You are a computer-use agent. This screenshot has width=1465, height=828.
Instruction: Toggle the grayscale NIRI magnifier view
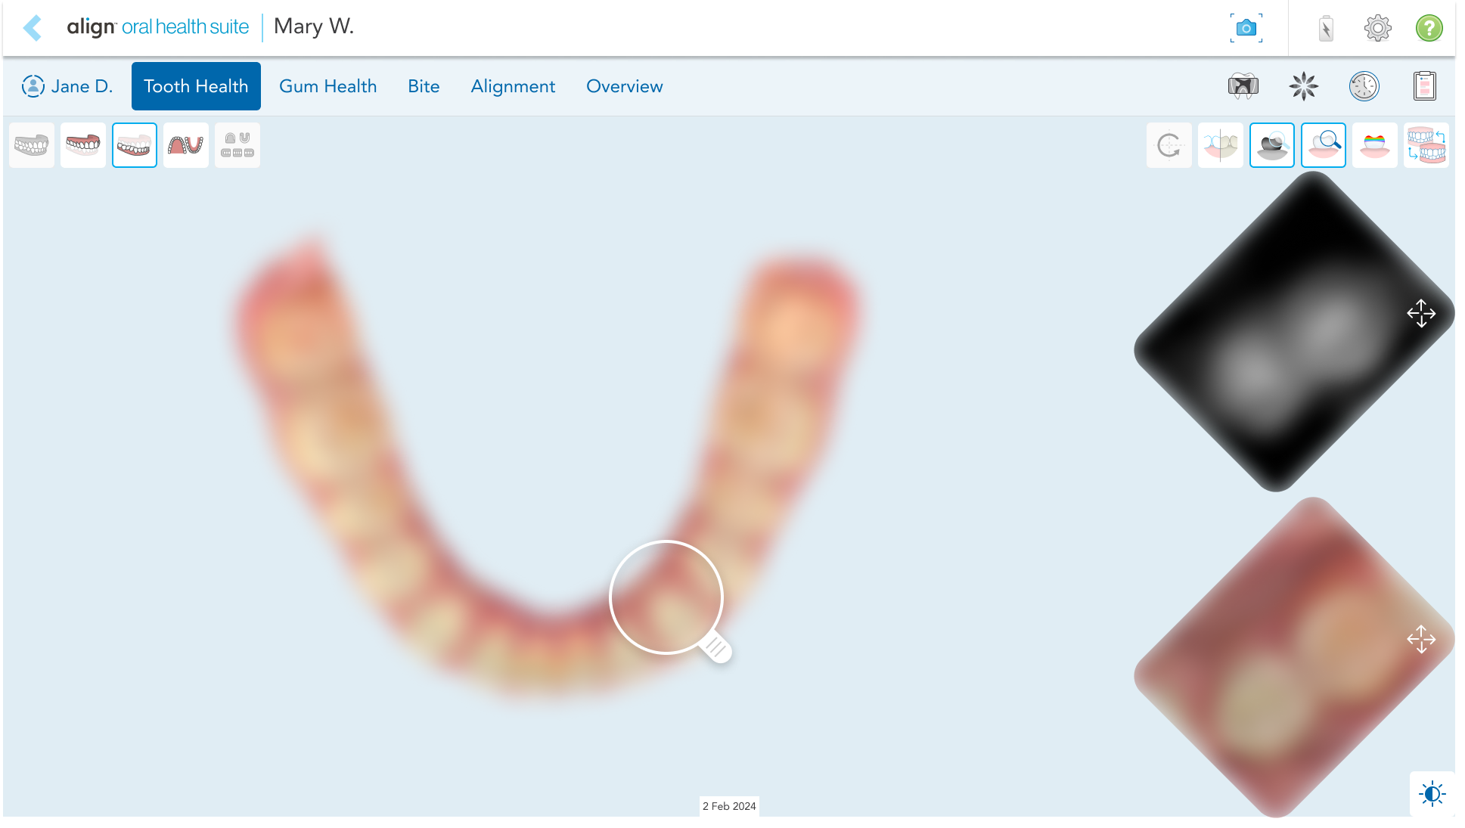pos(1271,145)
